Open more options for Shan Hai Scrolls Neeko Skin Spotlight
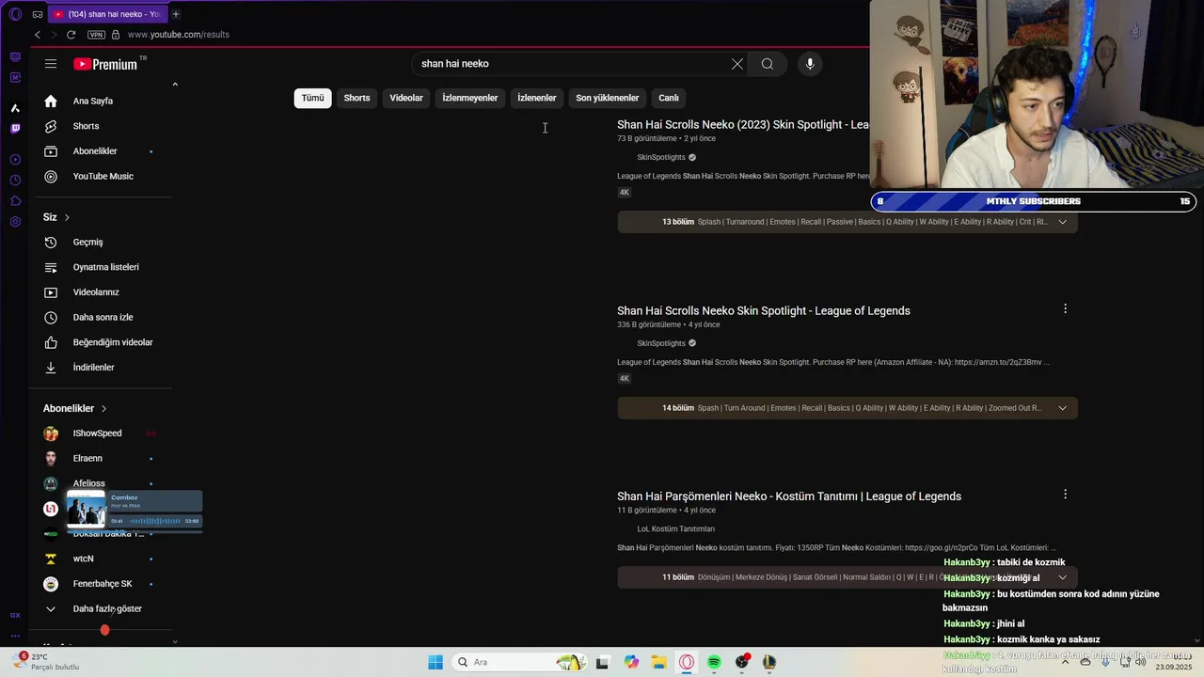The height and width of the screenshot is (677, 1204). pyautogui.click(x=1065, y=308)
